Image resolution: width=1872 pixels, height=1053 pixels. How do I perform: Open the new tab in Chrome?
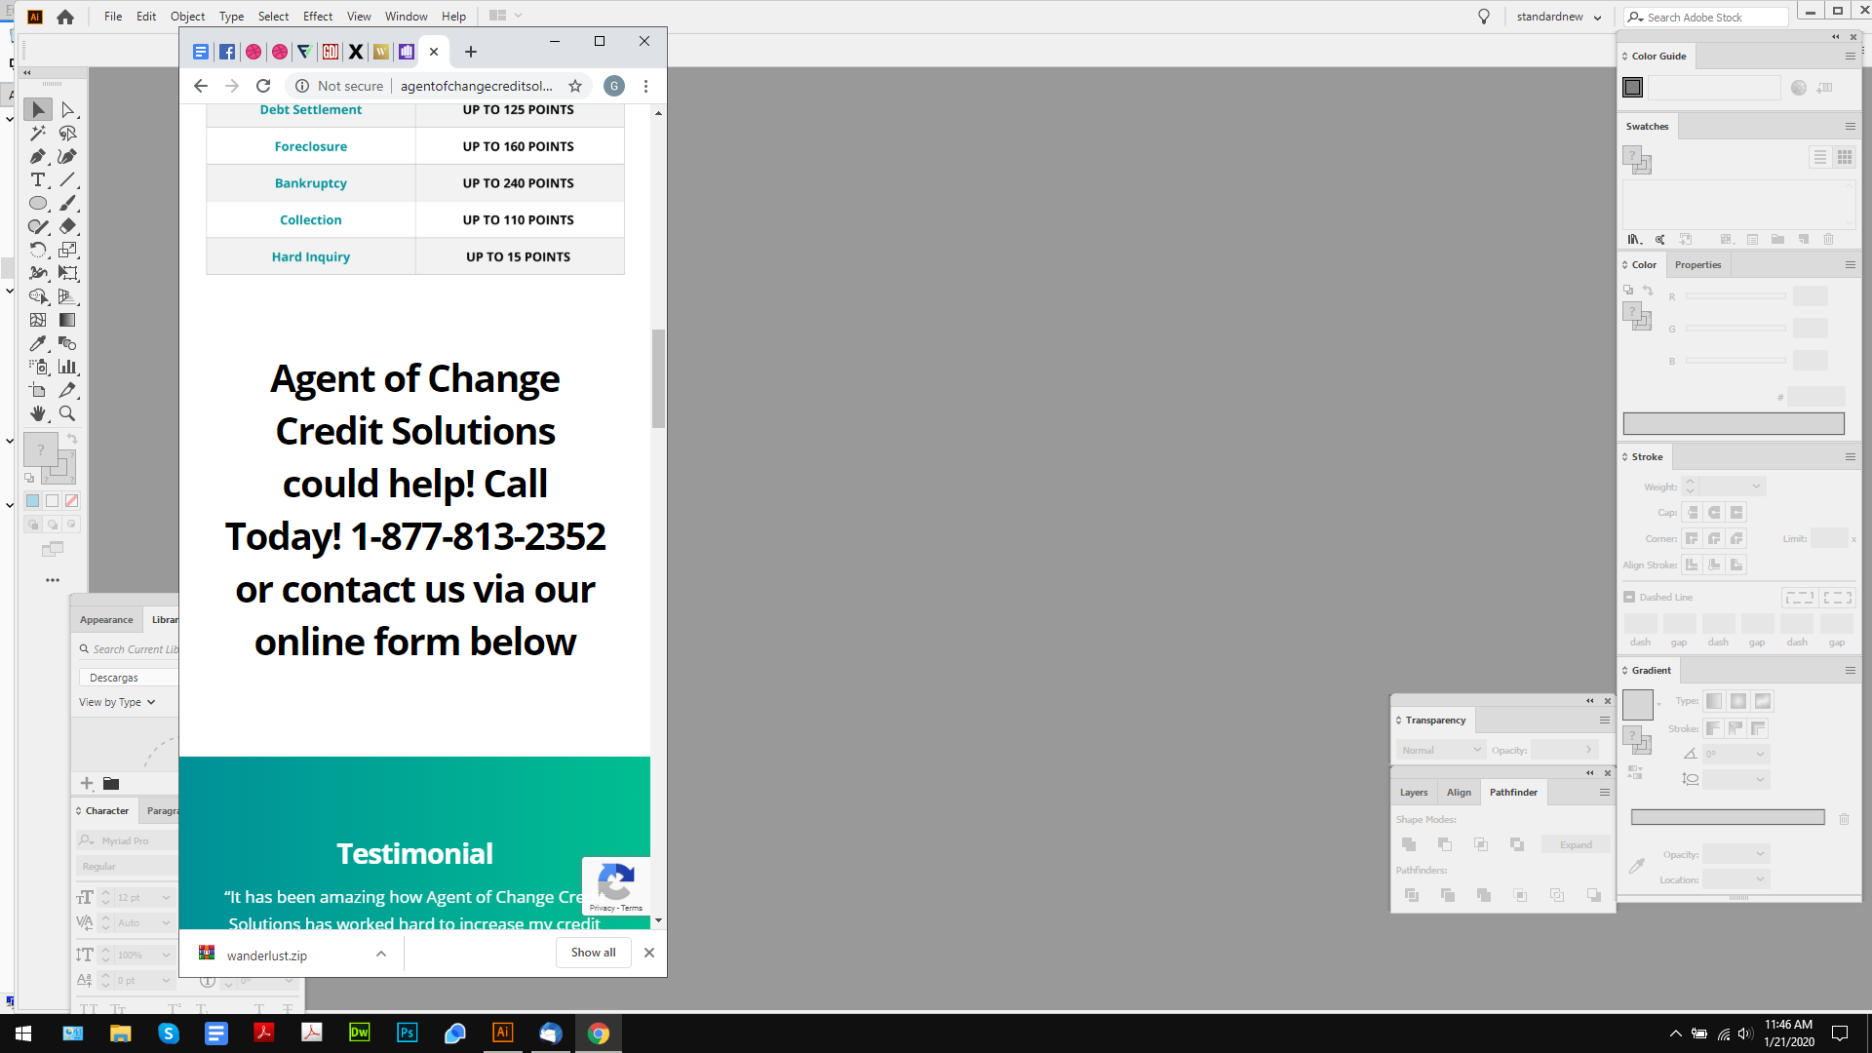coord(471,52)
